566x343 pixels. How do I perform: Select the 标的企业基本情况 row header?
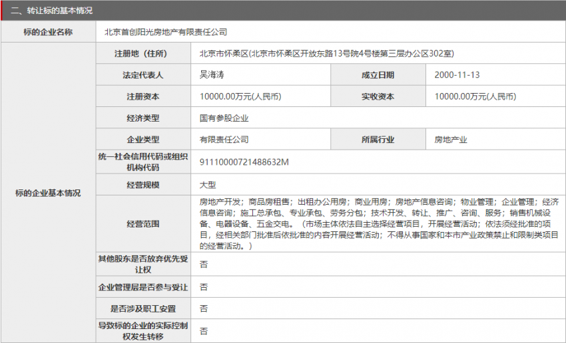point(48,193)
